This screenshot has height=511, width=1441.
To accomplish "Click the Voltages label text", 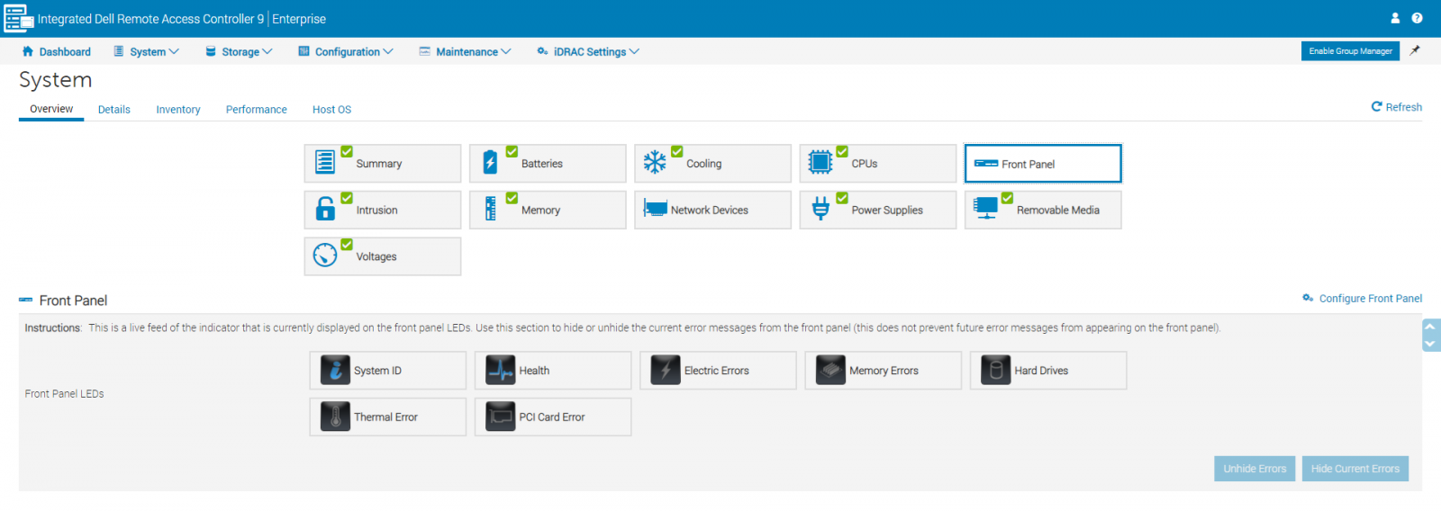I will (x=376, y=257).
